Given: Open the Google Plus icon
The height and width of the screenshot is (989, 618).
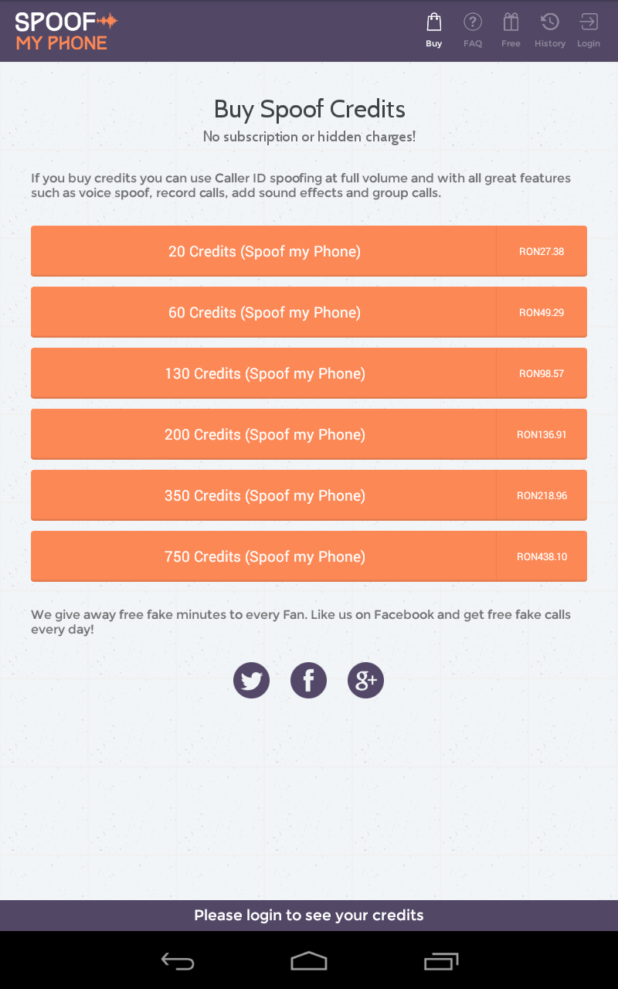Looking at the screenshot, I should 365,681.
